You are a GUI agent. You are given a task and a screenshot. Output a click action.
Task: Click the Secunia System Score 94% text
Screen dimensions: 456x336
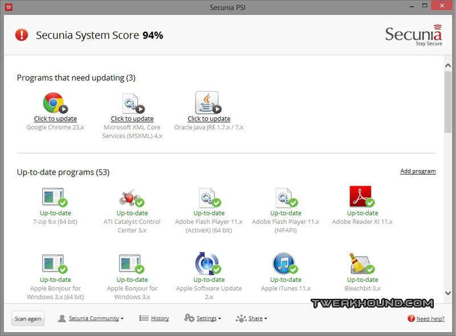point(99,35)
